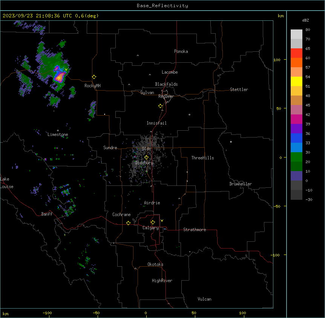Click the Cochrane map label
The image size is (325, 318).
(x=121, y=215)
